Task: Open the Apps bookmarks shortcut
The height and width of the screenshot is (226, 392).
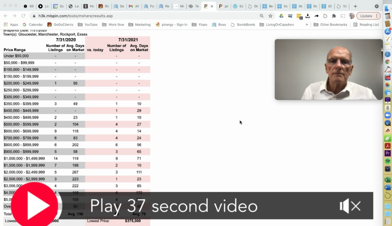Action: [11, 25]
